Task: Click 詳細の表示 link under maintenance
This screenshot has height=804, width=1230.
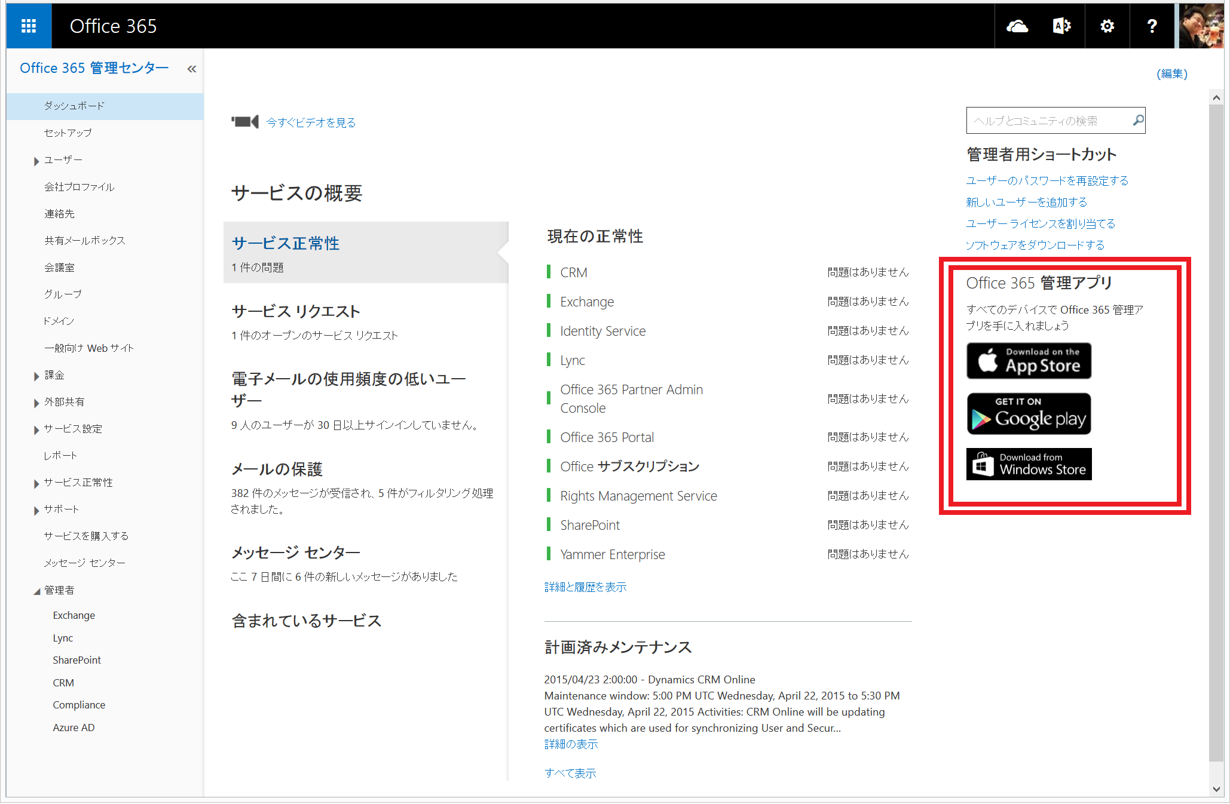Action: coord(571,744)
